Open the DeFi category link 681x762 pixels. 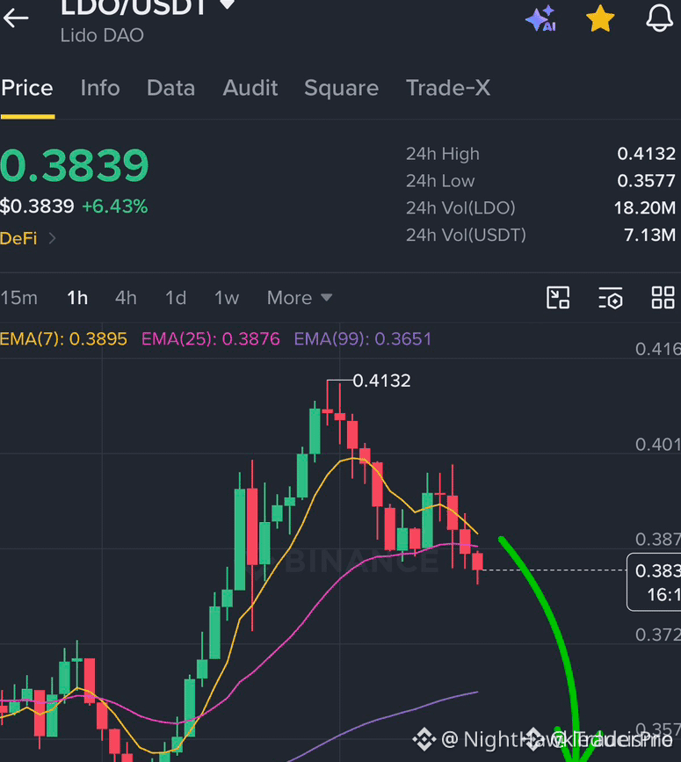click(18, 238)
